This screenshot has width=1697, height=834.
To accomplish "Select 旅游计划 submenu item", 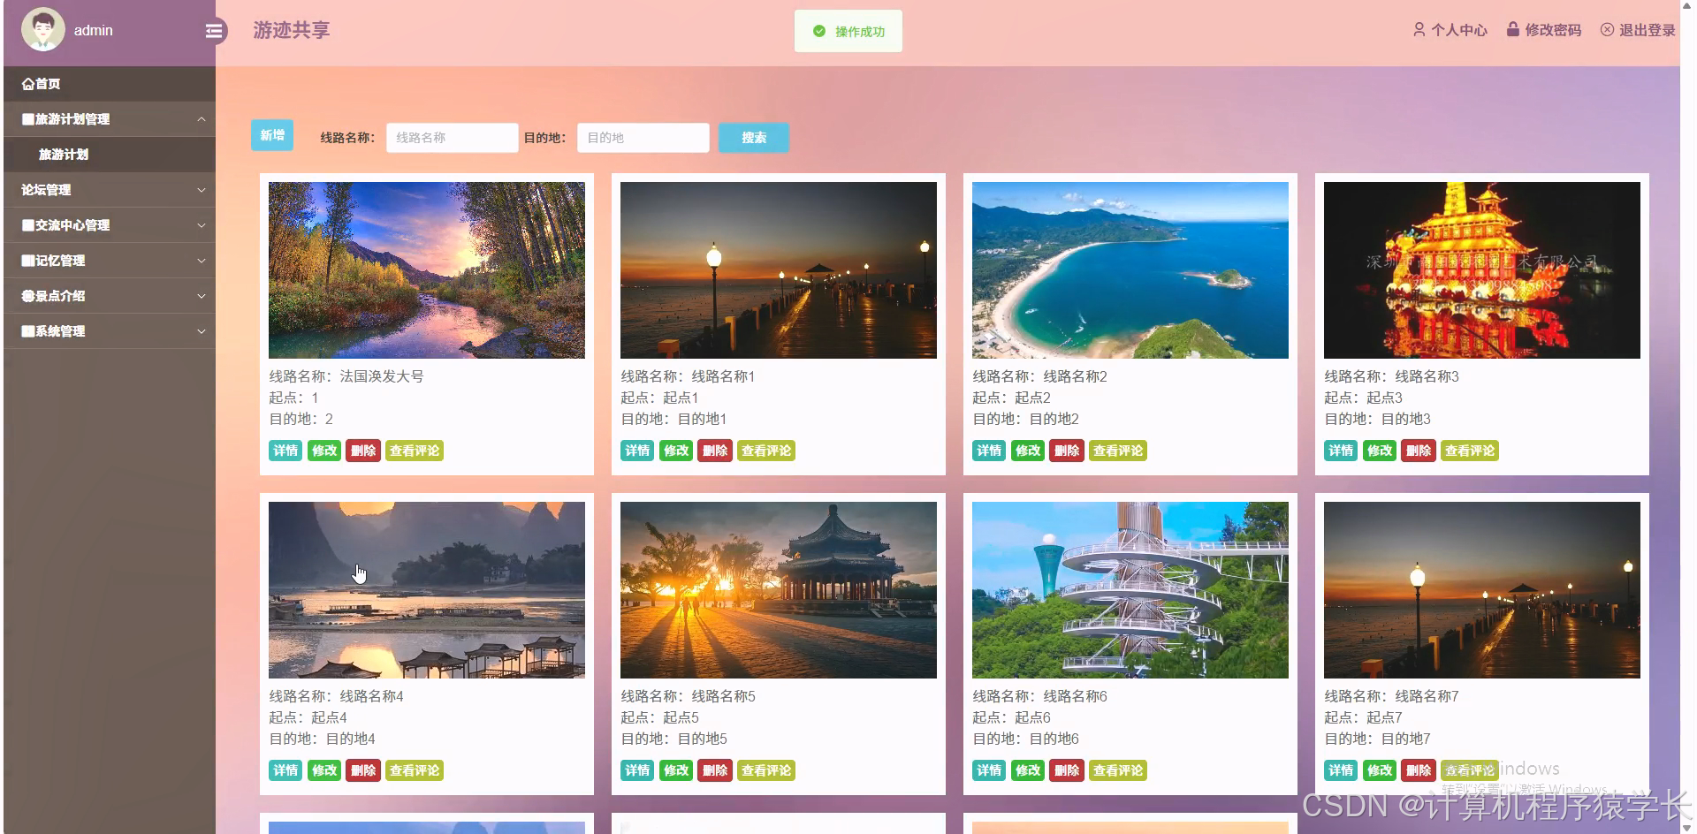I will coord(110,155).
